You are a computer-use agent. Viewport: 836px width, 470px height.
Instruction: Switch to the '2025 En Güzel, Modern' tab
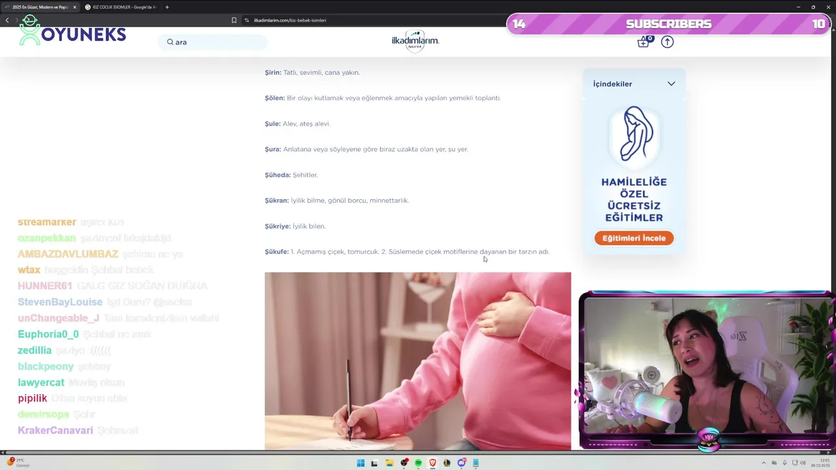tap(40, 7)
